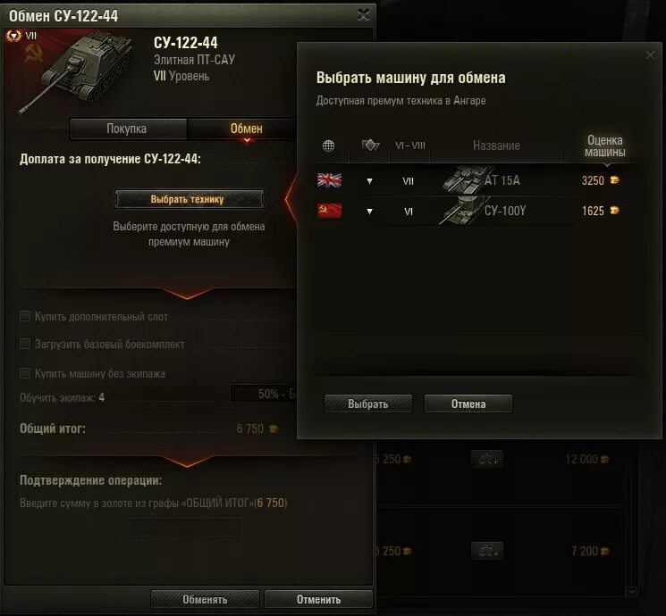This screenshot has width=666, height=616.
Task: Switch to the Покупка tab
Action: pyautogui.click(x=128, y=129)
